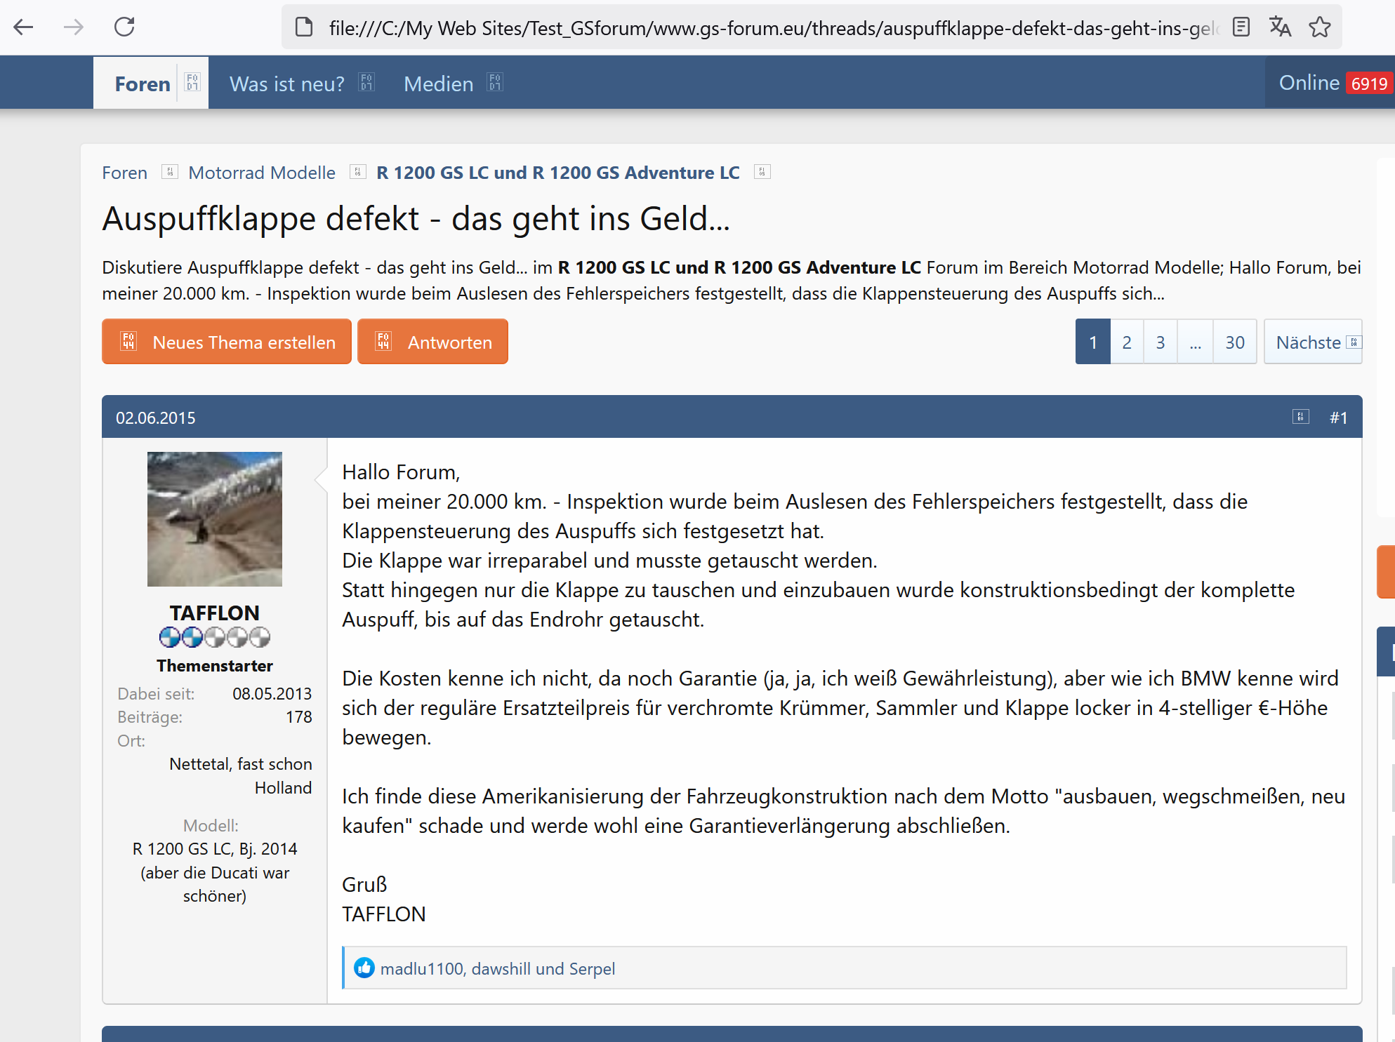The image size is (1395, 1042).
Task: Expand Medien dropdown glyph
Action: coord(495,82)
